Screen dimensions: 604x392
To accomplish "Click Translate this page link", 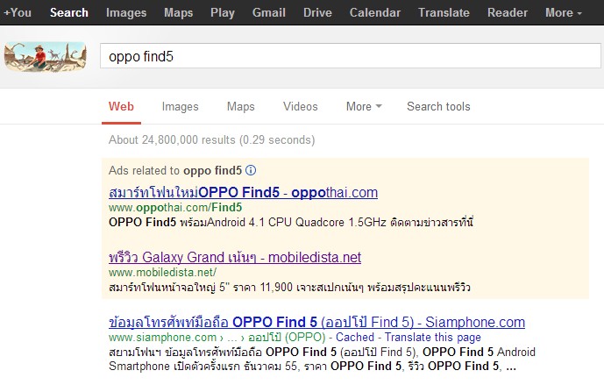I will 432,338.
